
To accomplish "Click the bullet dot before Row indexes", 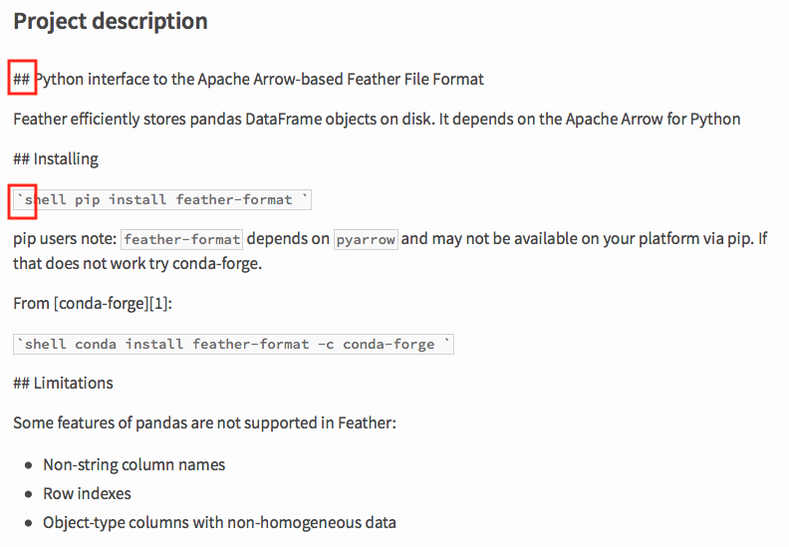I will (29, 494).
